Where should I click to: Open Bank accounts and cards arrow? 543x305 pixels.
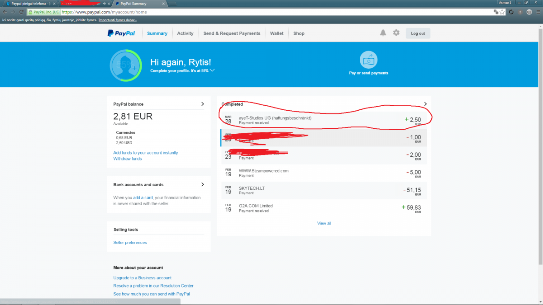click(202, 184)
